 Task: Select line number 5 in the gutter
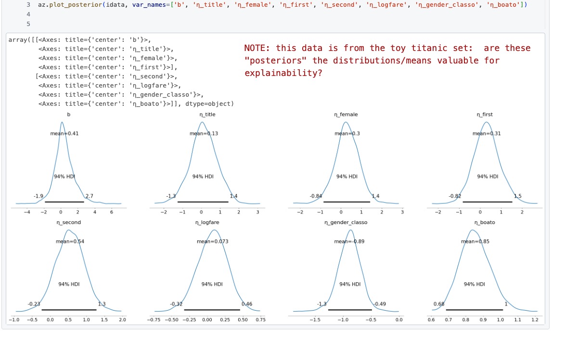point(28,24)
